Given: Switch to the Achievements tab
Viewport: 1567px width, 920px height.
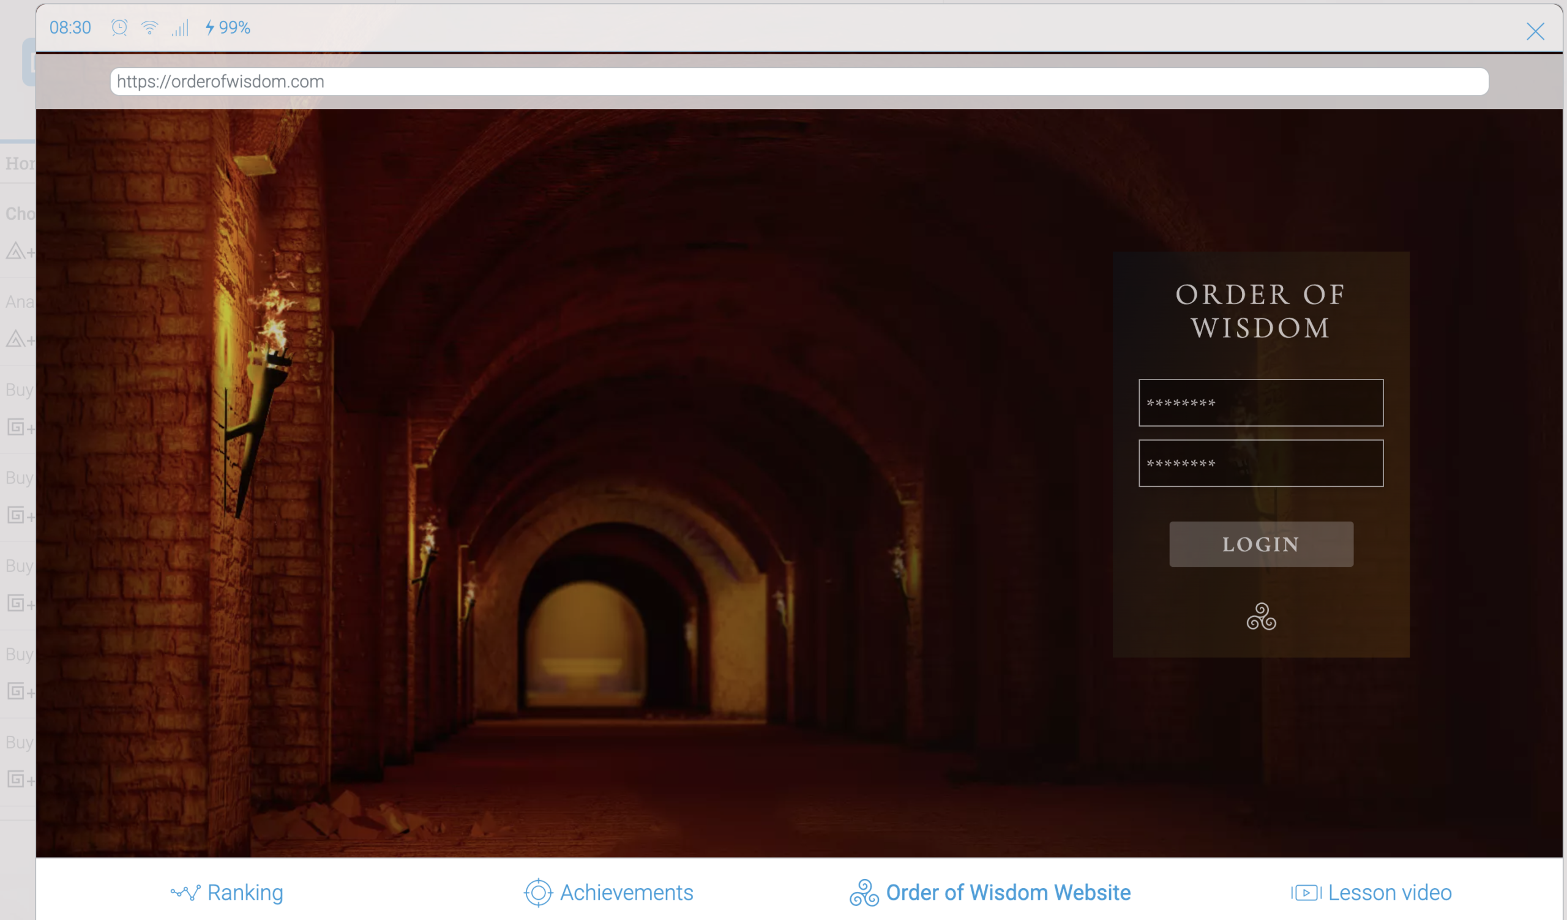Looking at the screenshot, I should coord(626,892).
